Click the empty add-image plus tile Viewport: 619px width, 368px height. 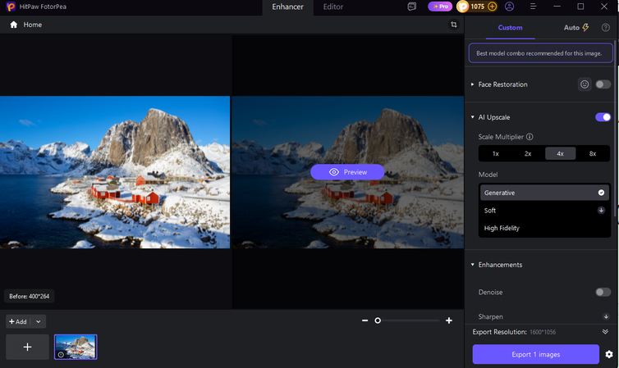pyautogui.click(x=27, y=348)
